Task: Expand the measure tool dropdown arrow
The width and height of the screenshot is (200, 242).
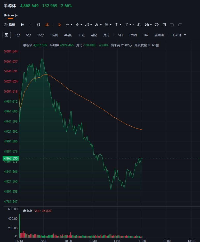Action: (121, 25)
